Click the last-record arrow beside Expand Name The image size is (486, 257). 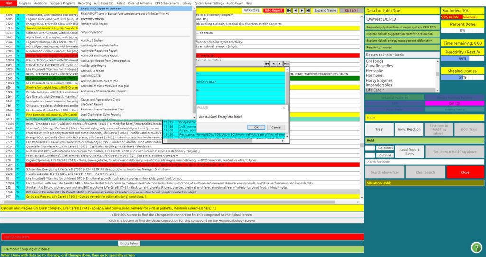click(x=308, y=10)
